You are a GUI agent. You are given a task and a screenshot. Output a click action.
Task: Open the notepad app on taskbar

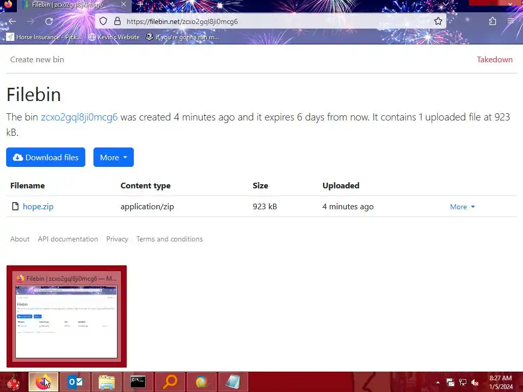pos(233,382)
